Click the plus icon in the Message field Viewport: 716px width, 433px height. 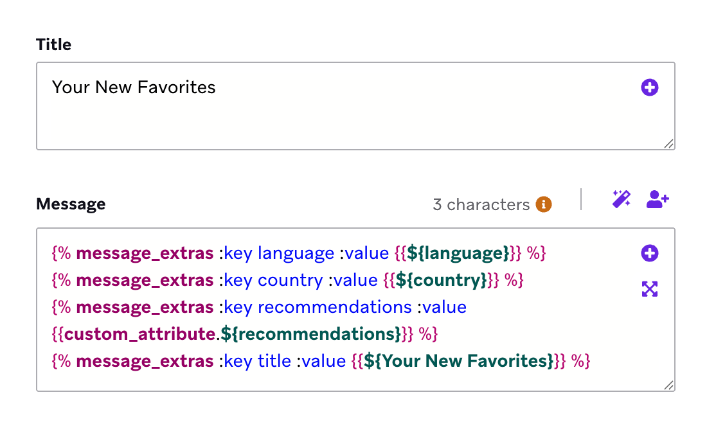[650, 253]
